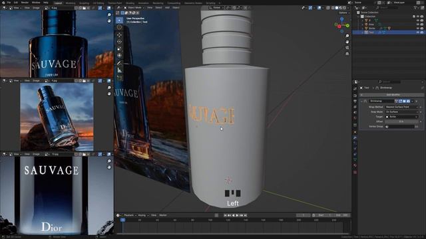The width and height of the screenshot is (426, 239).
Task: Open the Edit menu
Action: coord(16,3)
